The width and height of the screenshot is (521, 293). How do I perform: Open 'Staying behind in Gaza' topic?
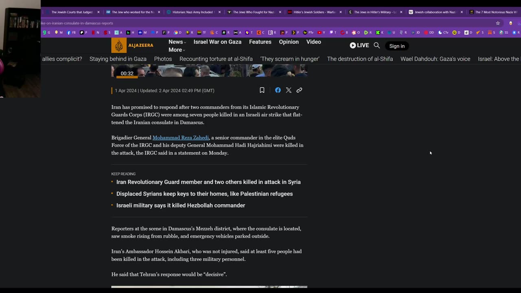tap(118, 59)
